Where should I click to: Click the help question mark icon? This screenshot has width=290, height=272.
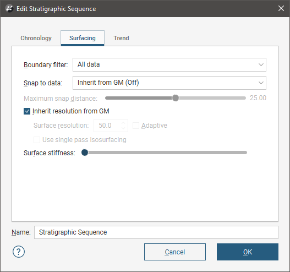point(19,252)
